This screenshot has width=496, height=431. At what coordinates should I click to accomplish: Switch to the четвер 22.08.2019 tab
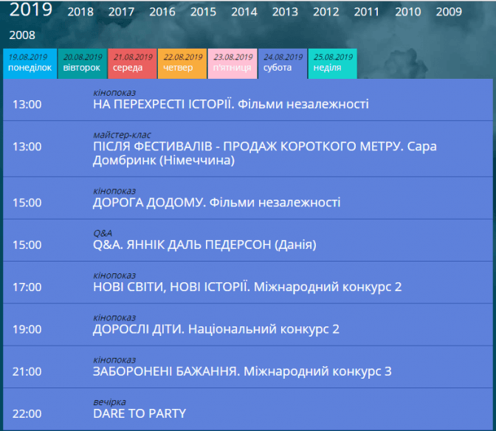(182, 63)
